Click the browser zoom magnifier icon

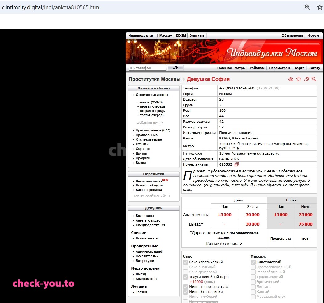(307, 7)
